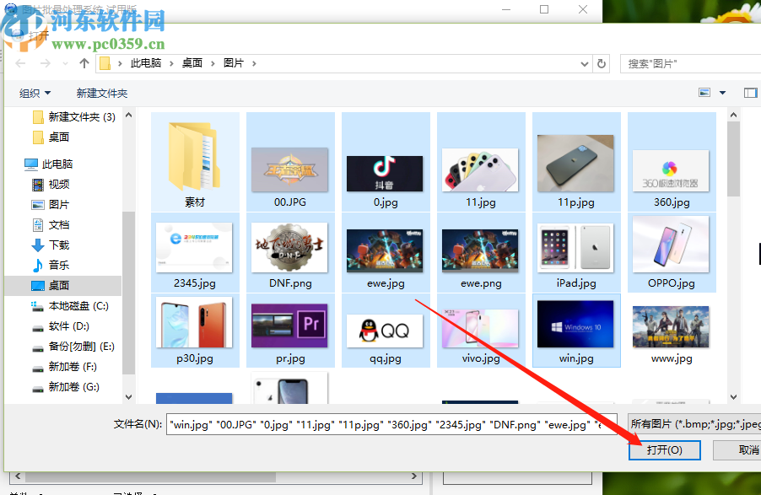761x495 pixels.
Task: Select qq.jpg thumbnail
Action: click(386, 330)
